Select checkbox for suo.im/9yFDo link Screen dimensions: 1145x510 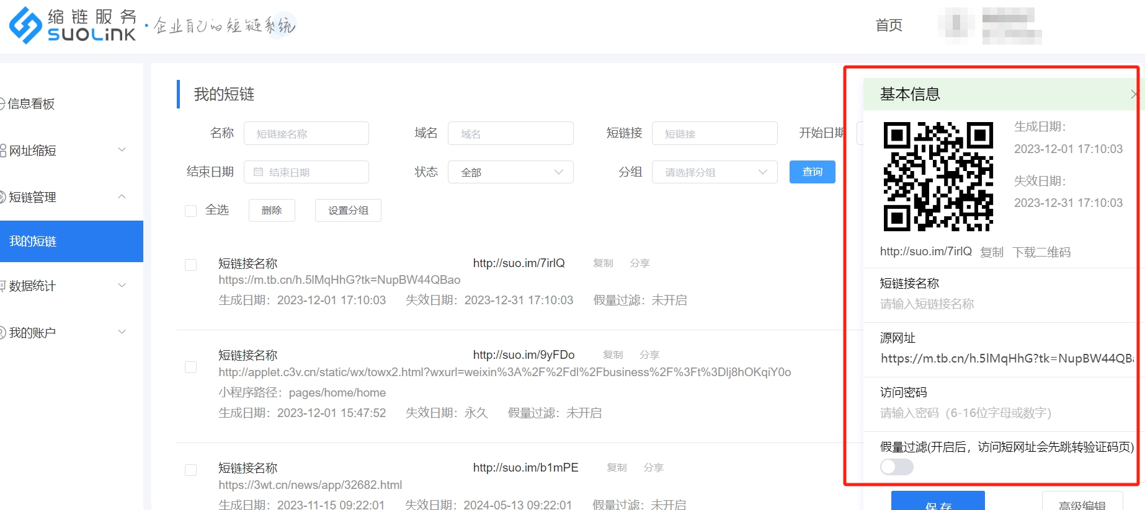[x=191, y=367]
